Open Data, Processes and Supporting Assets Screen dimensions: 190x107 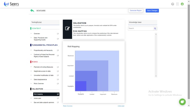coord(41,39)
